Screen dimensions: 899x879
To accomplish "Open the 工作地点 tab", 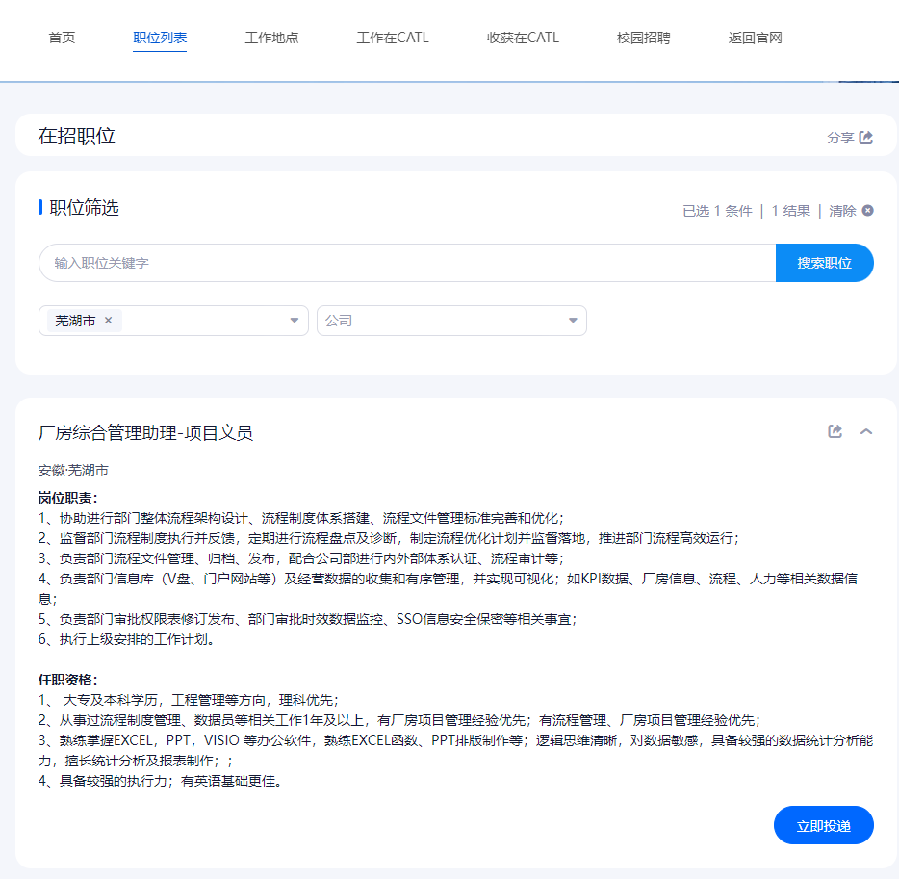I will 271,38.
